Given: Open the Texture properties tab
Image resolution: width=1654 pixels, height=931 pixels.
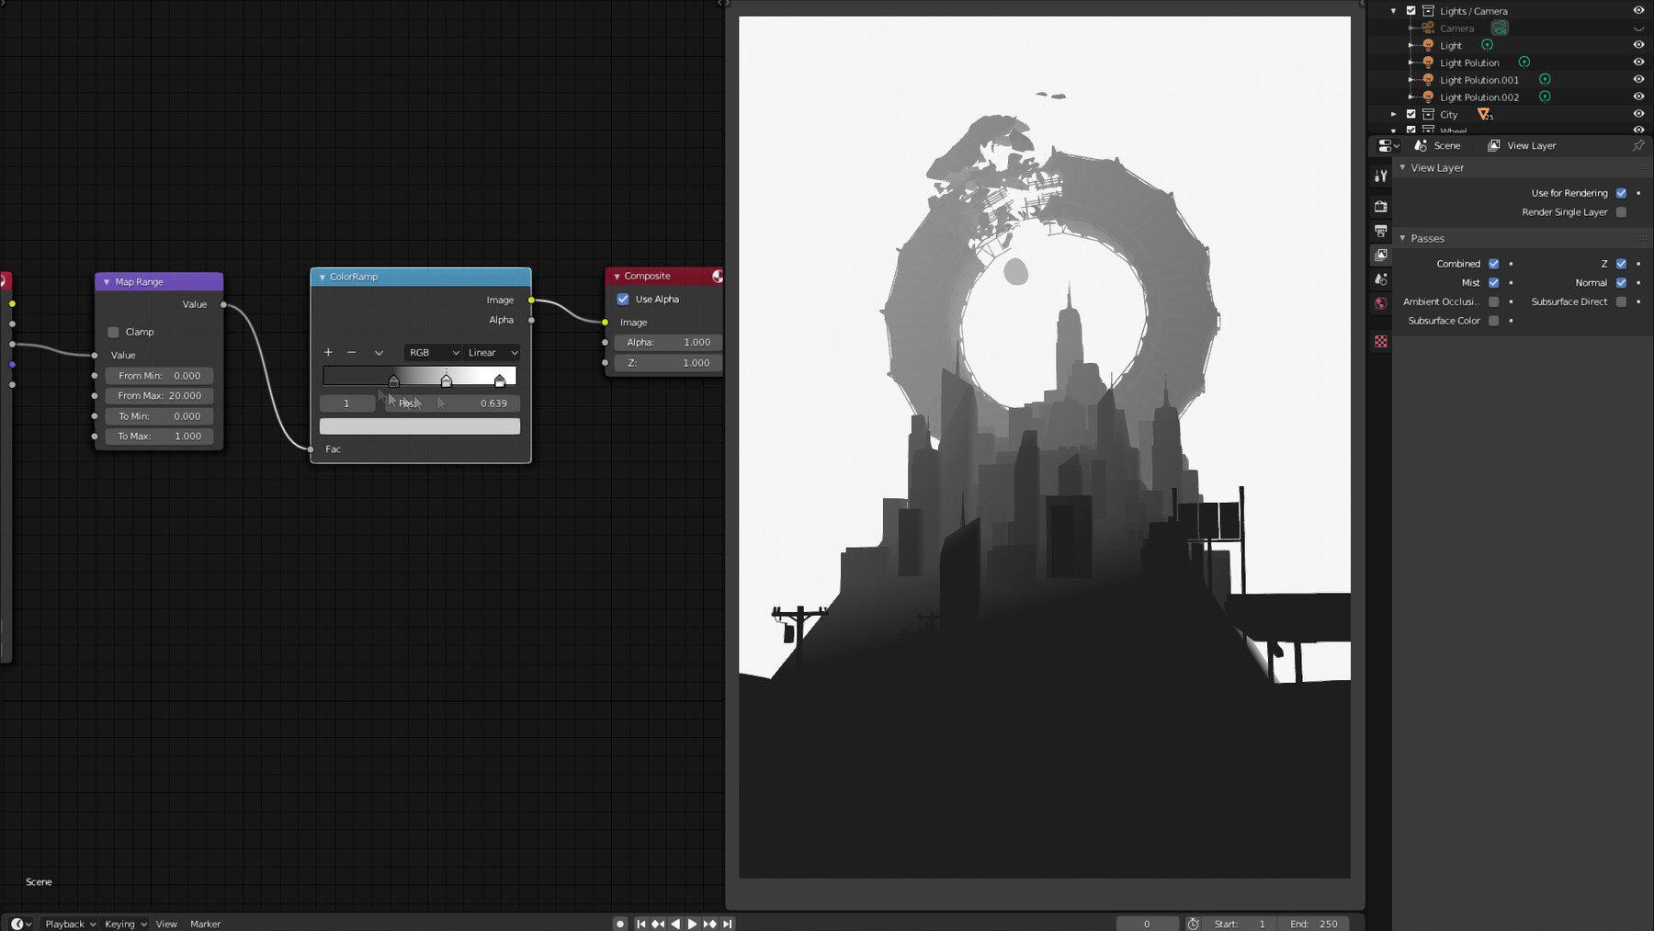Looking at the screenshot, I should [1380, 341].
